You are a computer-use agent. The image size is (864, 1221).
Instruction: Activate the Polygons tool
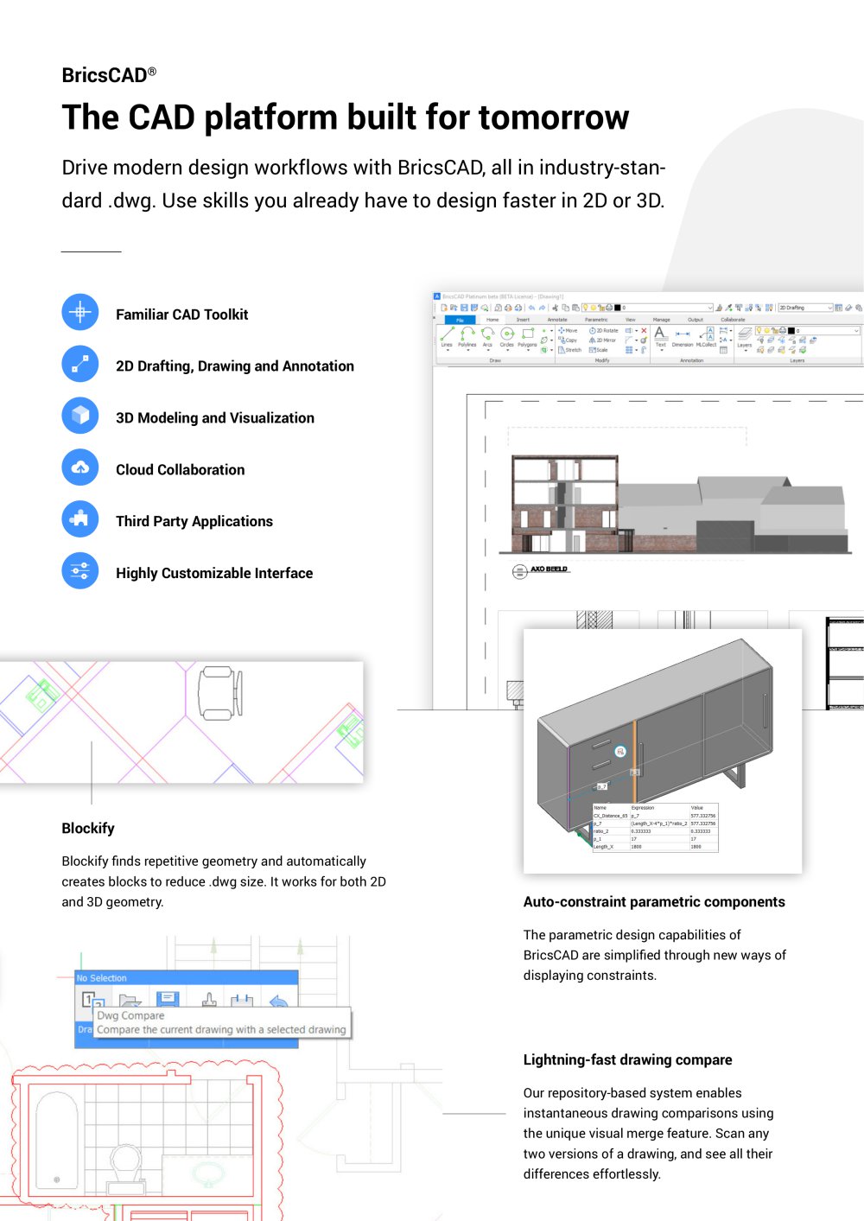pos(527,339)
